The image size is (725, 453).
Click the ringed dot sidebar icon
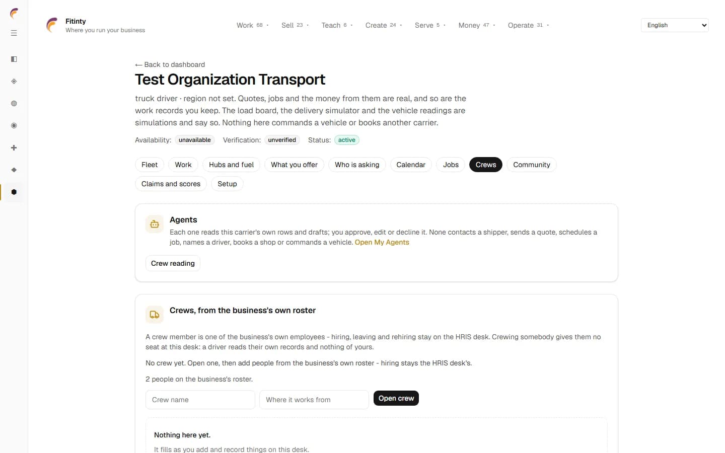[x=14, y=126]
